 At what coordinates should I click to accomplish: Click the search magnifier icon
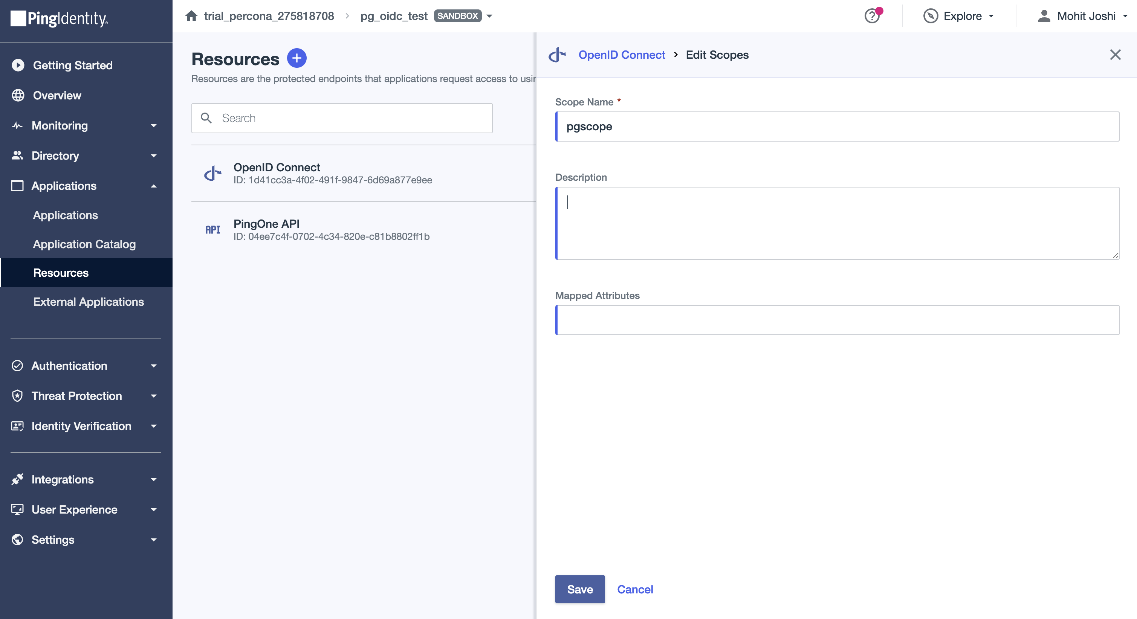point(206,118)
